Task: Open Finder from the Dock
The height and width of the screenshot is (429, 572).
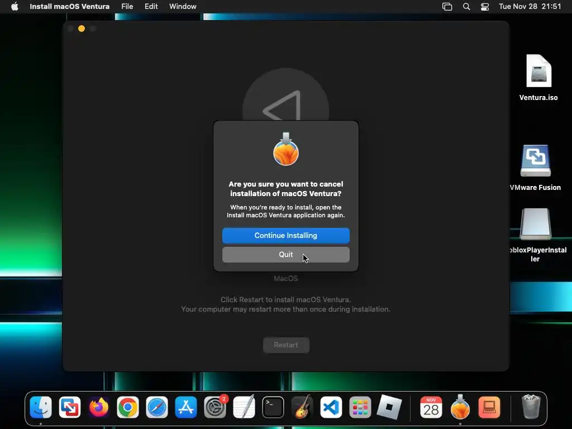Action: [40, 407]
